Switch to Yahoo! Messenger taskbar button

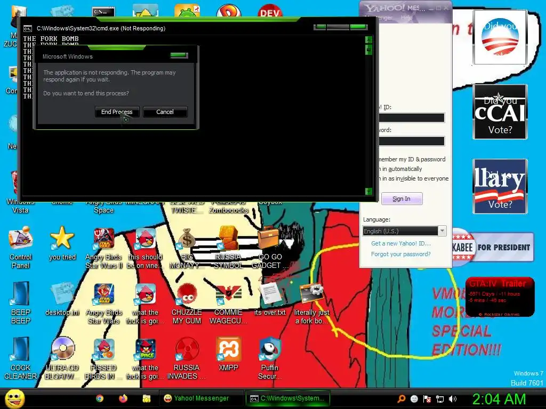click(x=201, y=398)
